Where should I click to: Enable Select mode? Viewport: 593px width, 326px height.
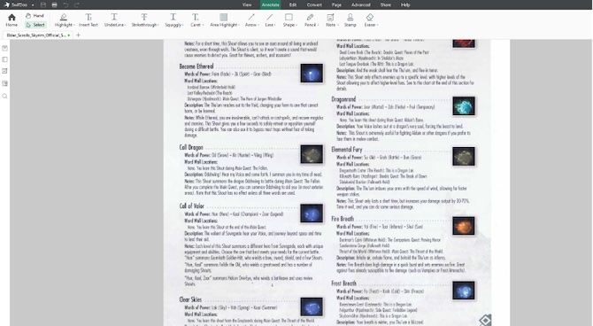click(35, 25)
